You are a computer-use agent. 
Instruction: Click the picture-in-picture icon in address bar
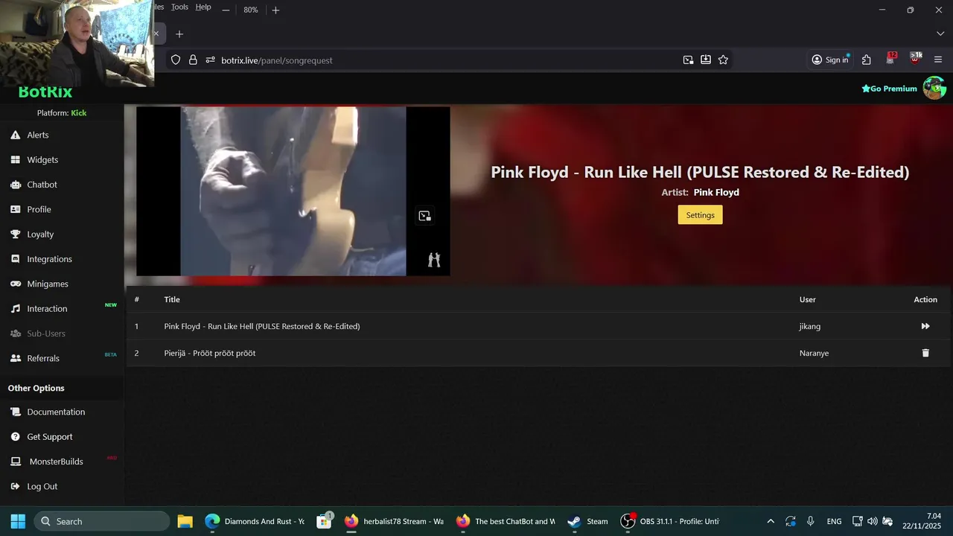tap(688, 60)
